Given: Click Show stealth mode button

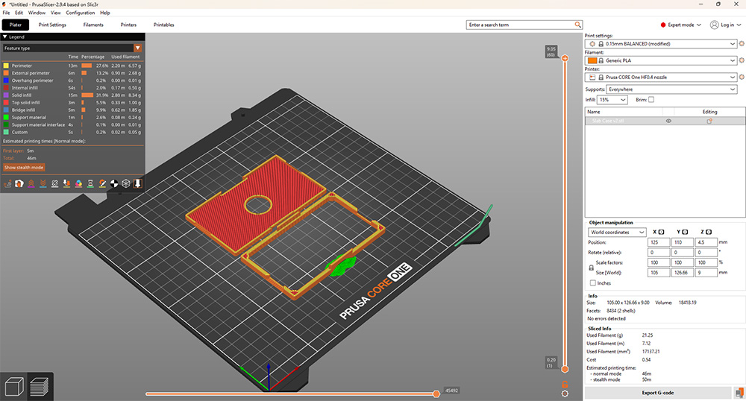Looking at the screenshot, I should coord(24,167).
